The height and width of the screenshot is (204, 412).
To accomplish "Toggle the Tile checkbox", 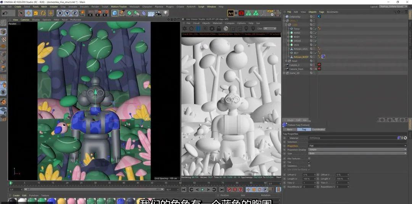I will point(309,162).
